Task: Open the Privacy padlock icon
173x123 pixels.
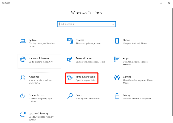Action: click(x=117, y=96)
